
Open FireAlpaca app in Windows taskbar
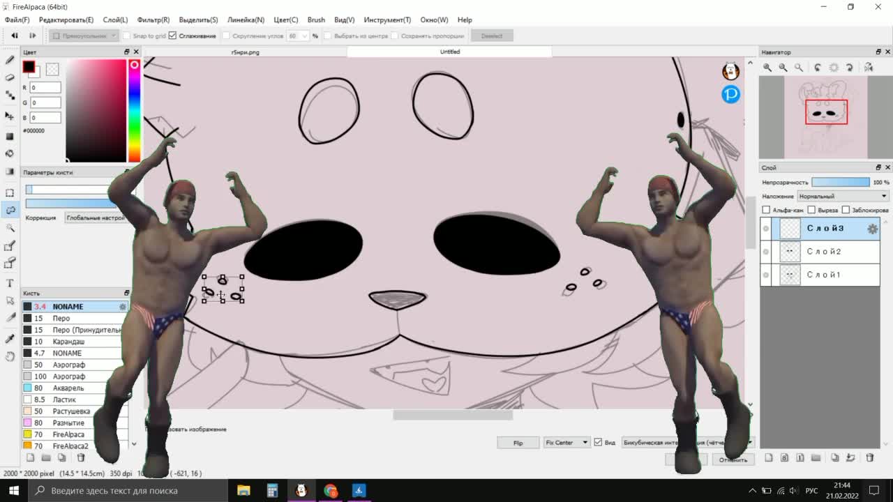click(x=301, y=490)
